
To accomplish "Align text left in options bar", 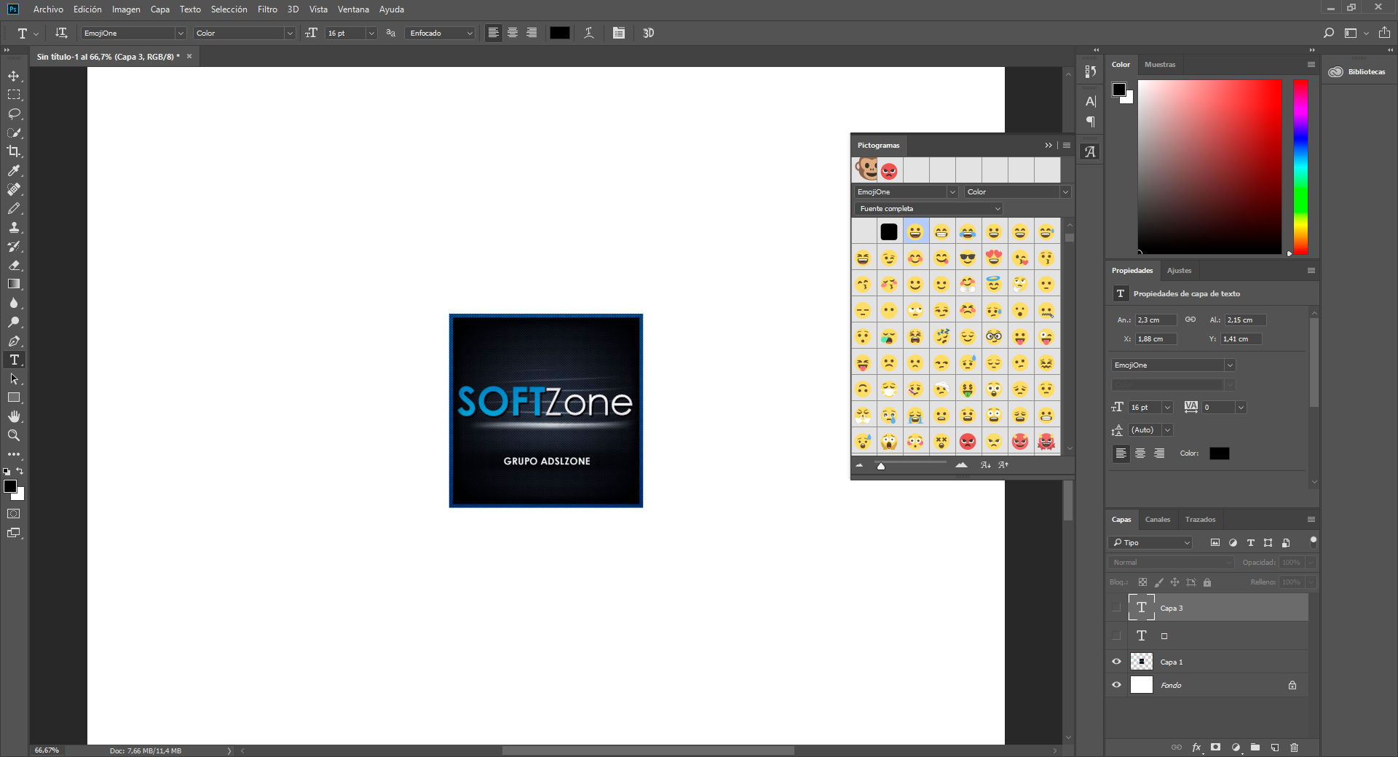I will coord(493,33).
